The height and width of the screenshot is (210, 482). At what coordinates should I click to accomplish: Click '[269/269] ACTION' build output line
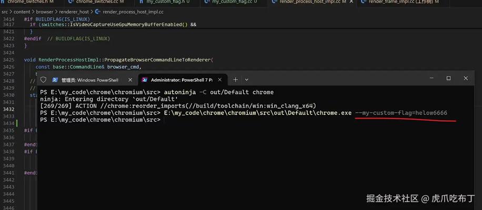178,106
